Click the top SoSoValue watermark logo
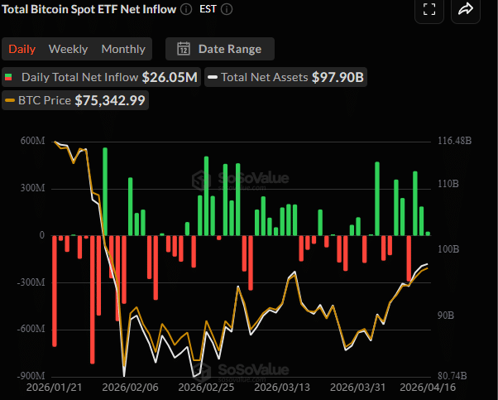Screen dimensions: 498x400 point(229,180)
